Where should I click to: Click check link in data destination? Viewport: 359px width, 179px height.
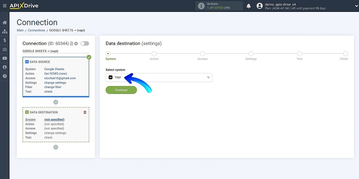[x=48, y=137]
